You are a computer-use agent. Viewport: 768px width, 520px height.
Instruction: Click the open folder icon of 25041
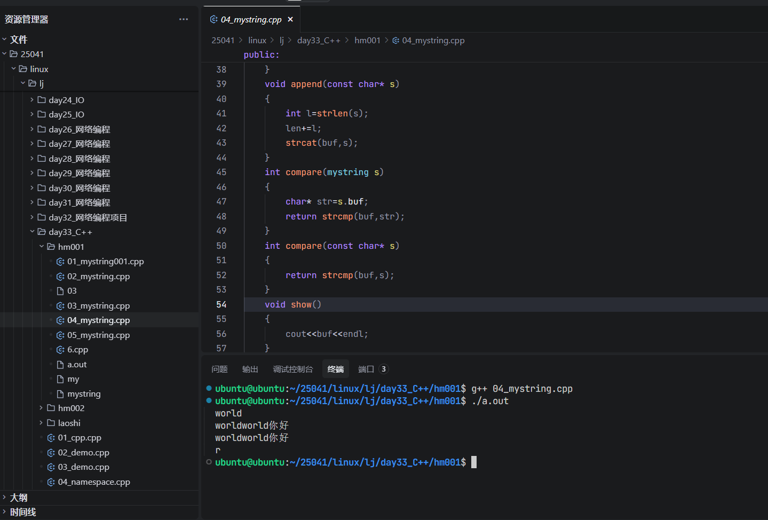pyautogui.click(x=14, y=54)
